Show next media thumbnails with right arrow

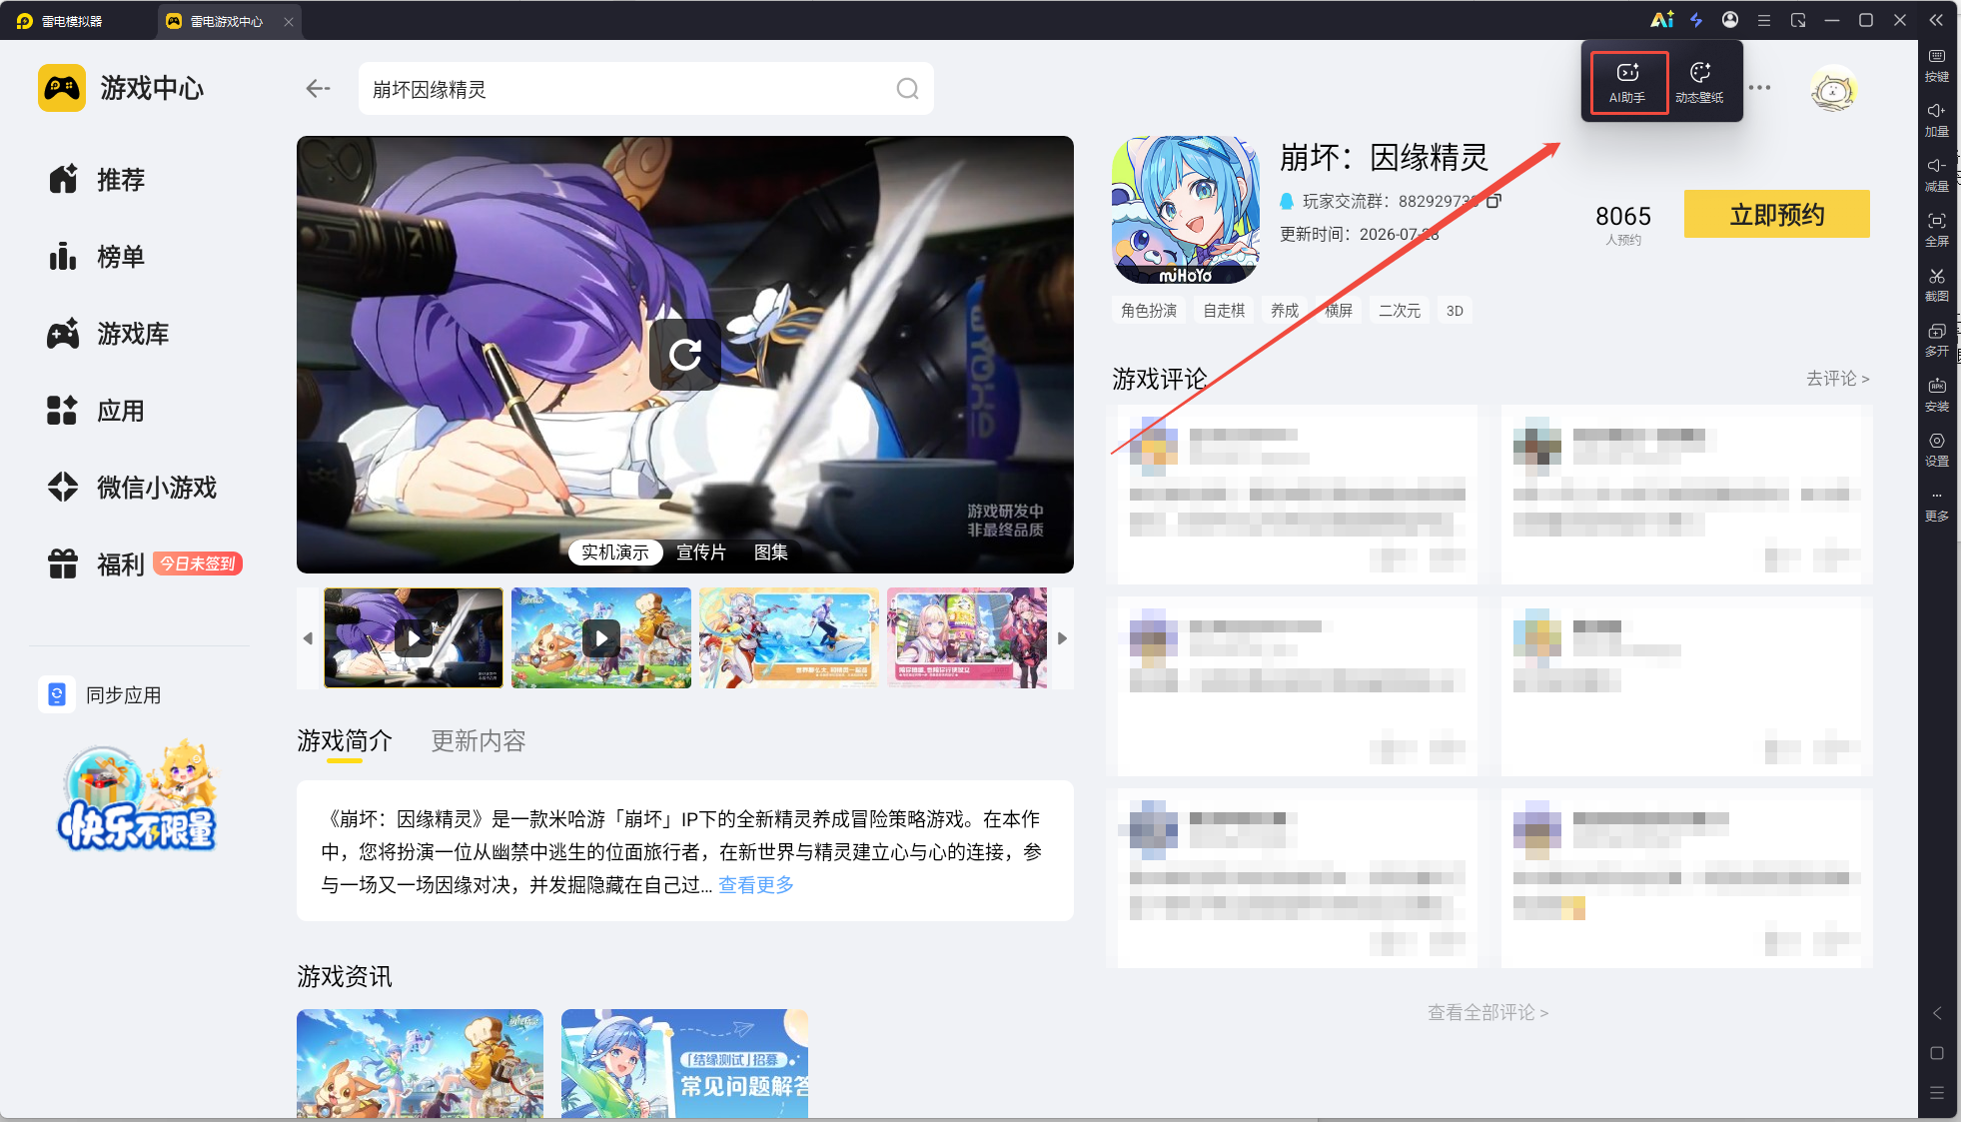(1063, 637)
